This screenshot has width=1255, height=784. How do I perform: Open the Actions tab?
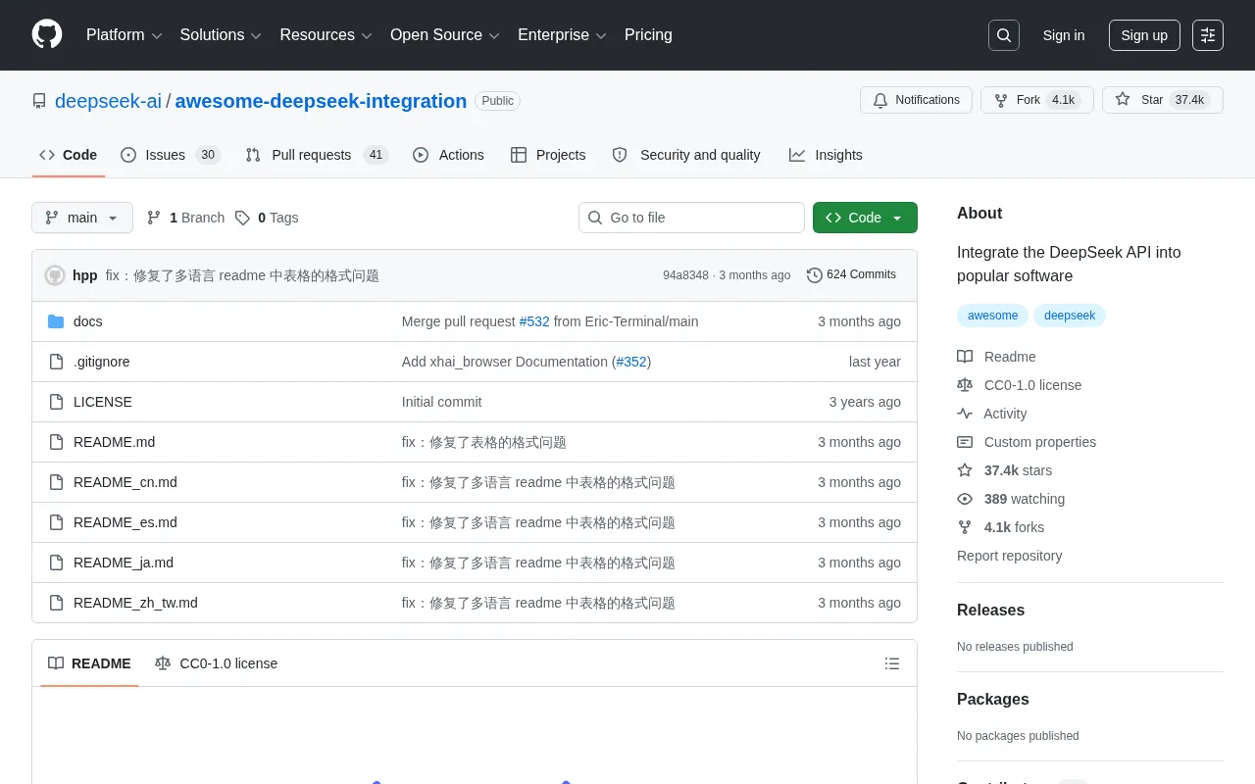(448, 155)
